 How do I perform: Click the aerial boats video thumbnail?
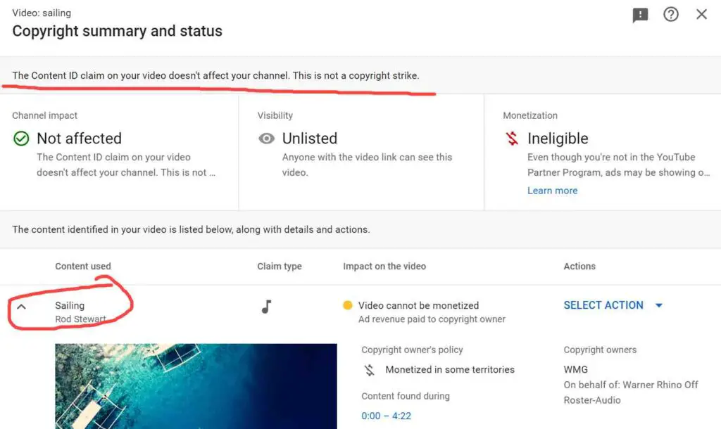pos(196,386)
